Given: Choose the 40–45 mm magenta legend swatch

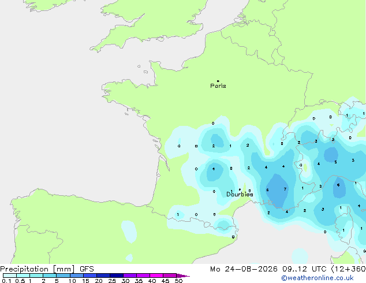Looking at the screenshot, I should point(156,275).
